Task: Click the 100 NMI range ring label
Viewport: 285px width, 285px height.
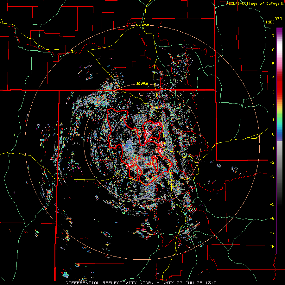Action: pos(142,25)
